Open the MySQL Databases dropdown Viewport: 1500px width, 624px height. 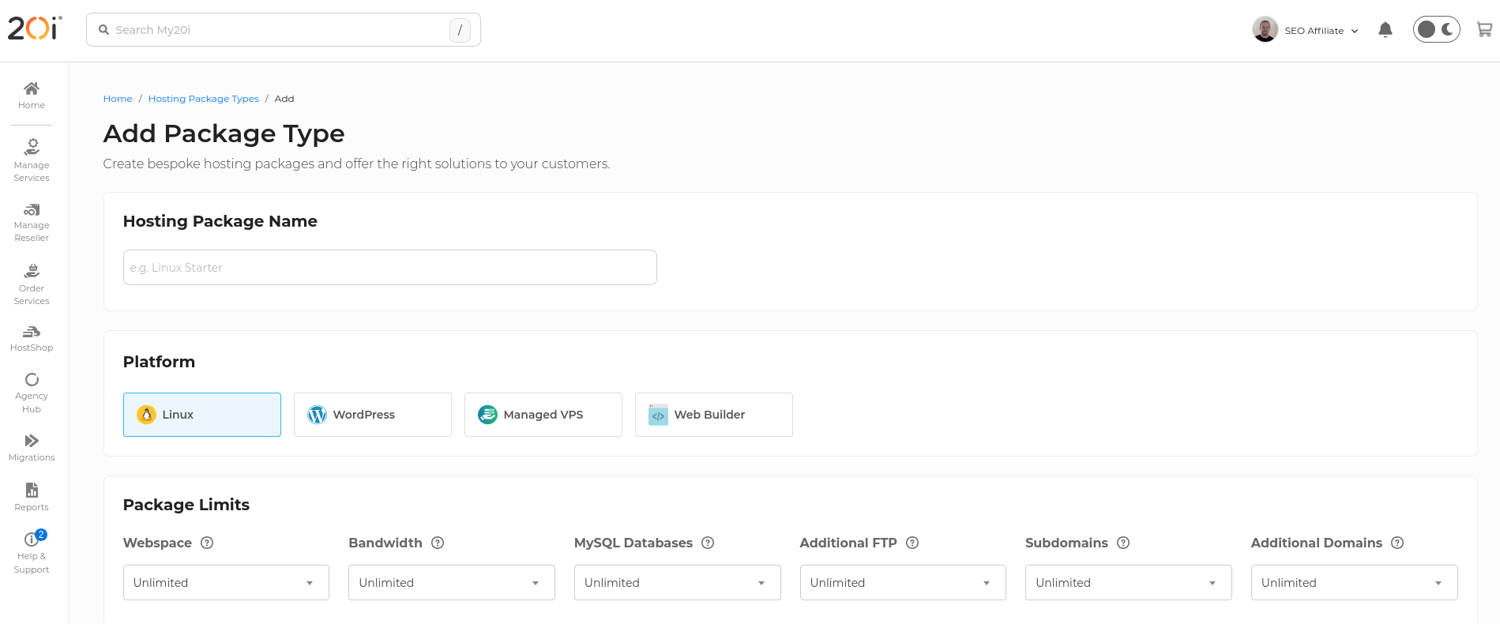[678, 582]
